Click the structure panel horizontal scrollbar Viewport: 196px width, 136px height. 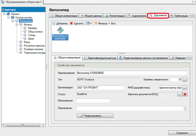click(23, 125)
